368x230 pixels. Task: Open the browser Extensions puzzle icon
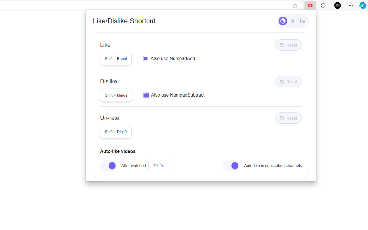coord(323,5)
